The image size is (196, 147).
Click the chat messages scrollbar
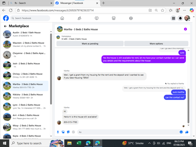188,106
